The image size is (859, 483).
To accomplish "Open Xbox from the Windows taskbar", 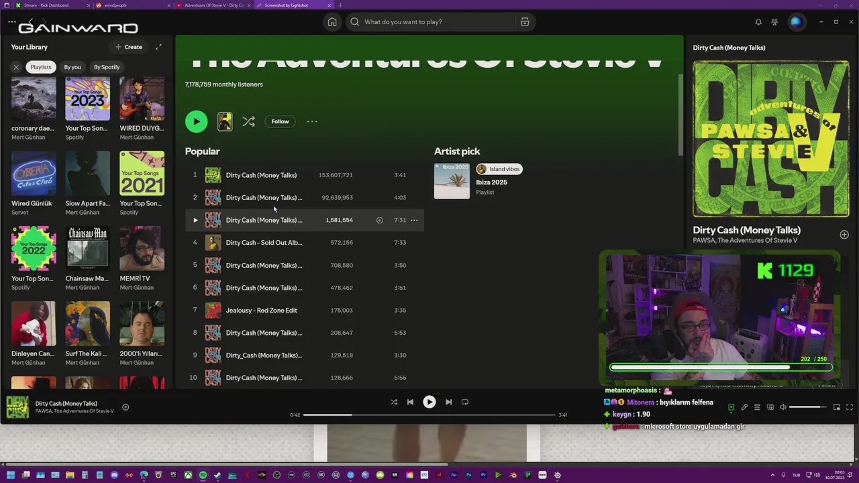I will (x=188, y=475).
